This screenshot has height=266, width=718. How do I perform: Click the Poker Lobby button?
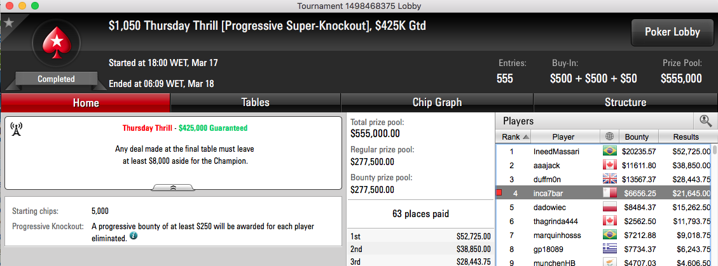[x=672, y=32]
